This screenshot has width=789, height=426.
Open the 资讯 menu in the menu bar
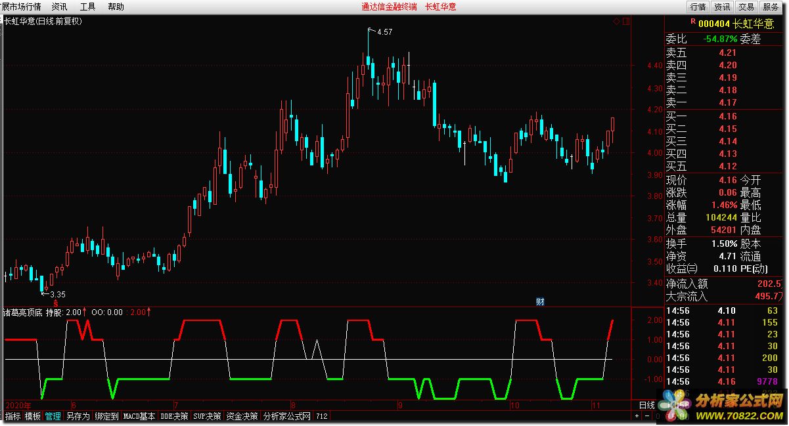click(x=59, y=7)
